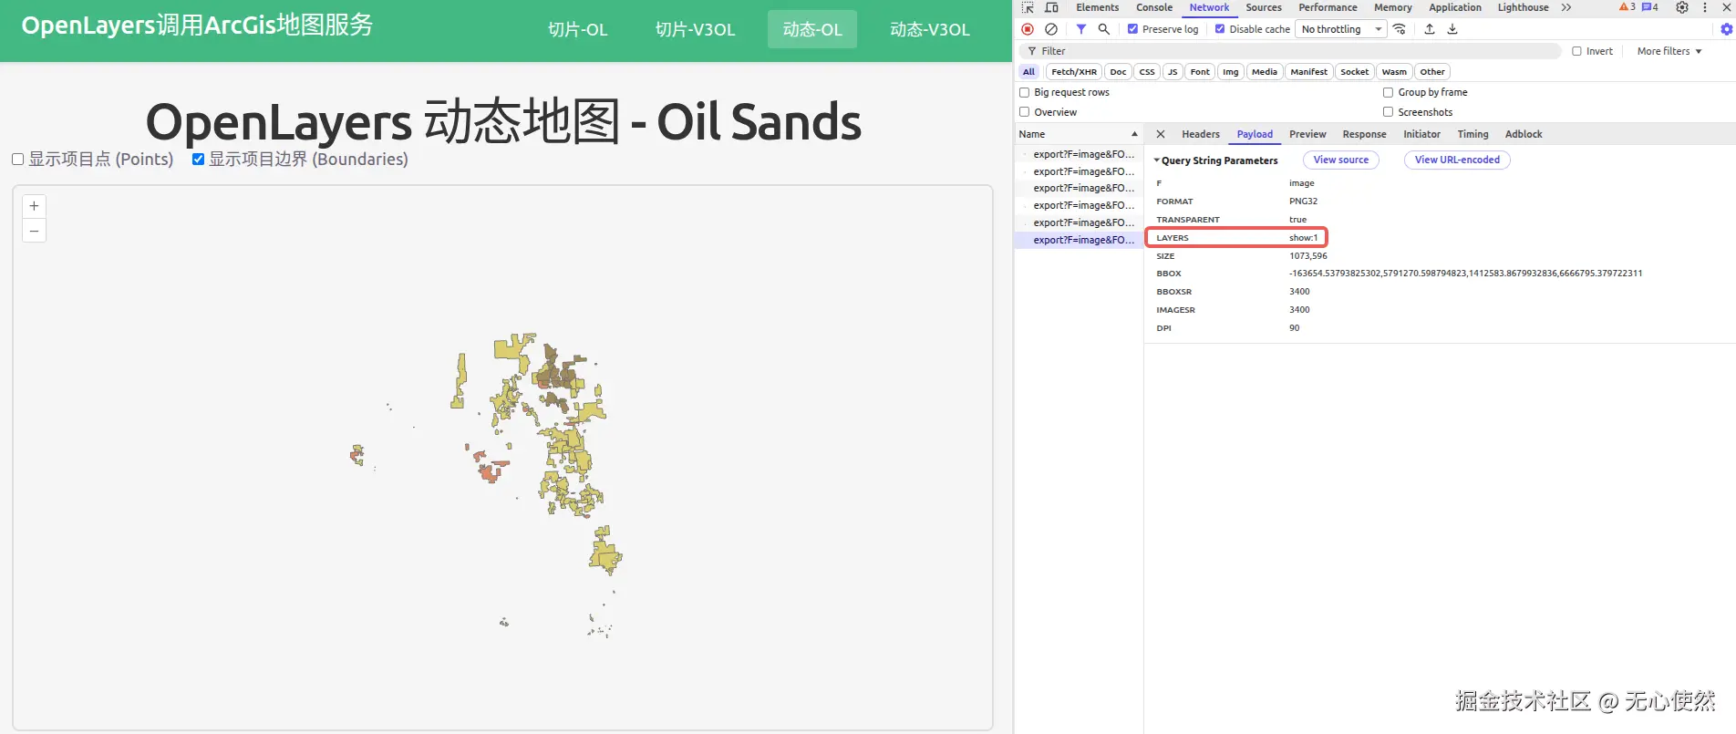1736x734 pixels.
Task: Click the OpenLayers调用ArcGis地图服务 site title
Action: 197,25
